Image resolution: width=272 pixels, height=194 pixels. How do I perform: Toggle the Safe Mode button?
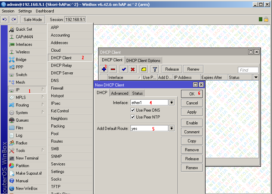[x=33, y=20]
